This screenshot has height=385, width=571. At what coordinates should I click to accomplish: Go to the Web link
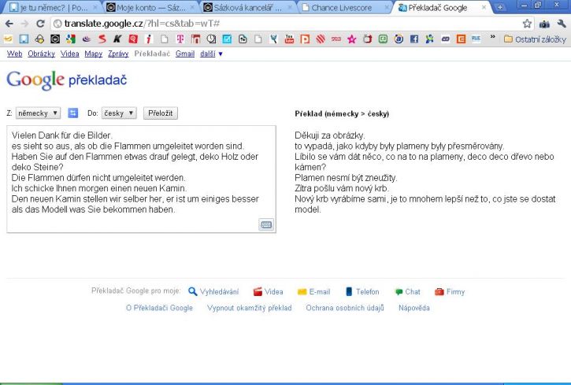click(x=14, y=54)
